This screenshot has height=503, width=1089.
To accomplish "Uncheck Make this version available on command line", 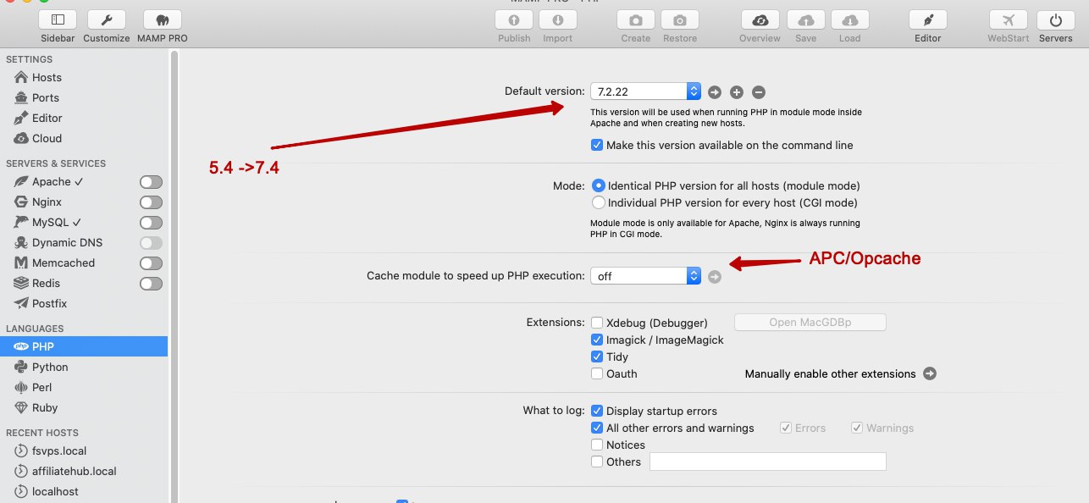I will 597,145.
